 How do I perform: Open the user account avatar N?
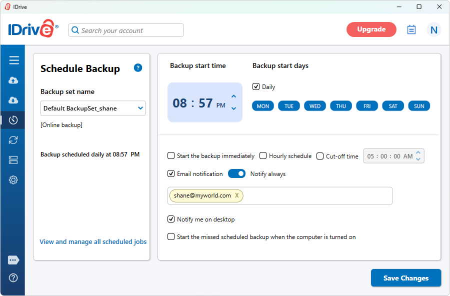point(433,30)
